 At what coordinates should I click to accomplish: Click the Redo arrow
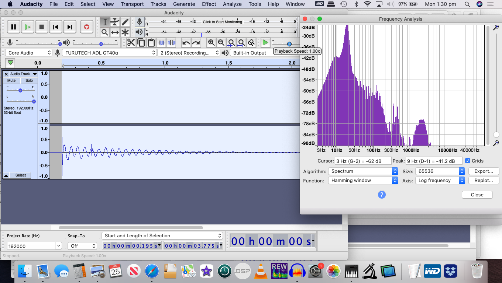pyautogui.click(x=196, y=43)
